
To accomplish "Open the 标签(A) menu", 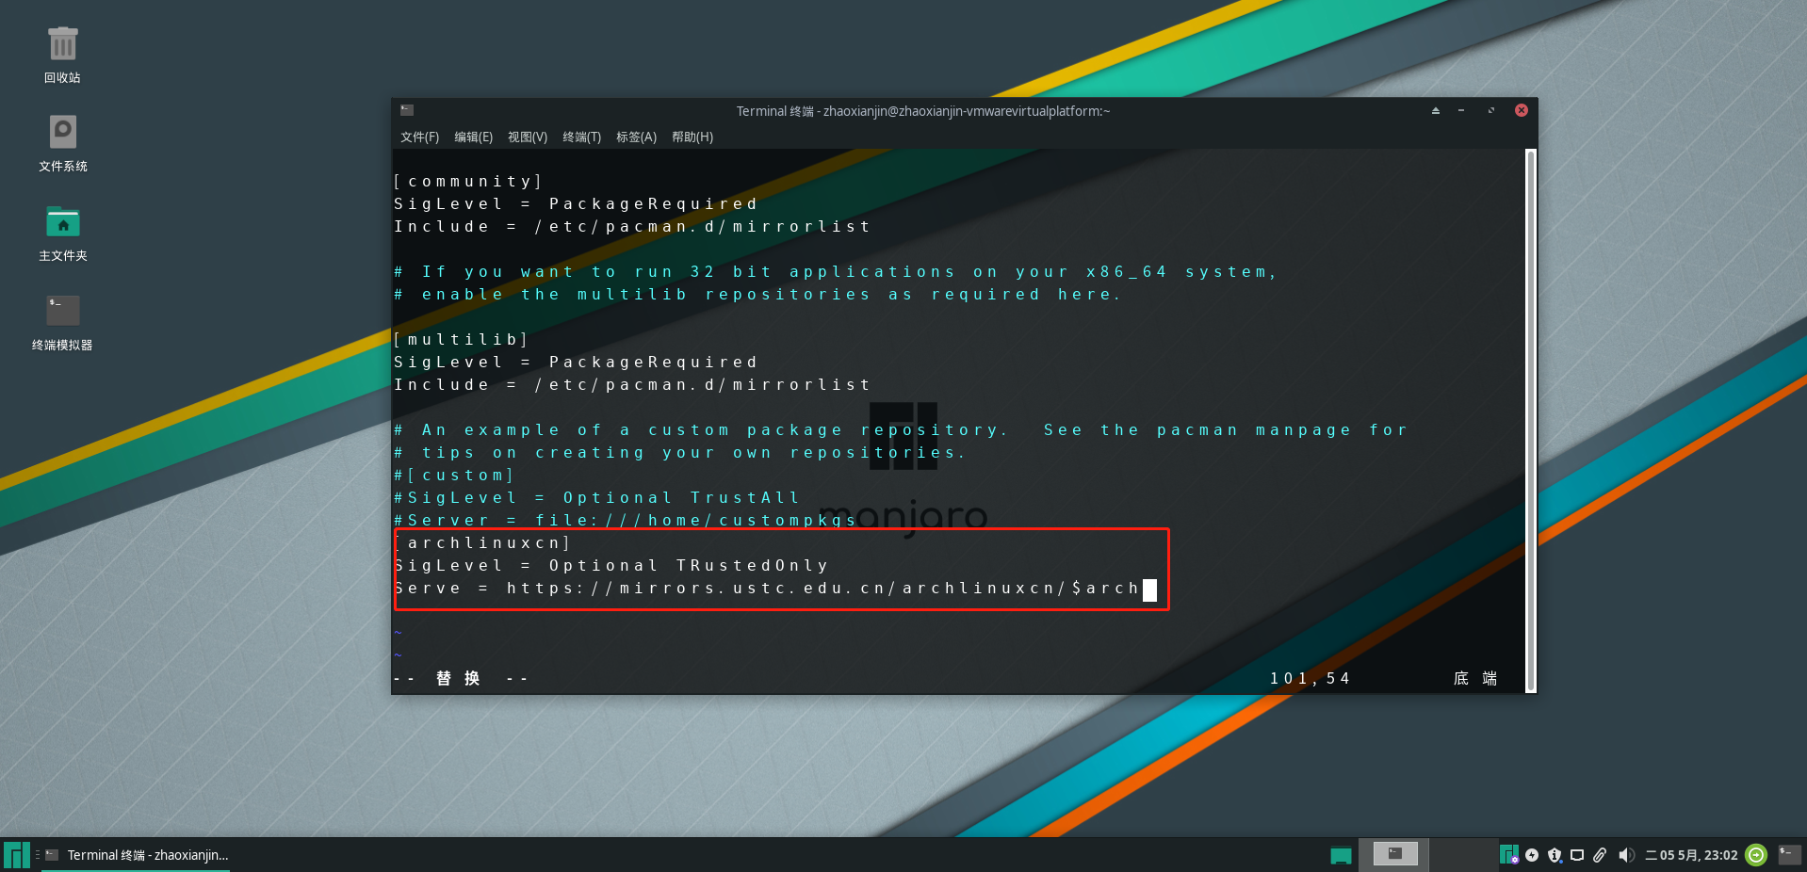I will pyautogui.click(x=636, y=137).
